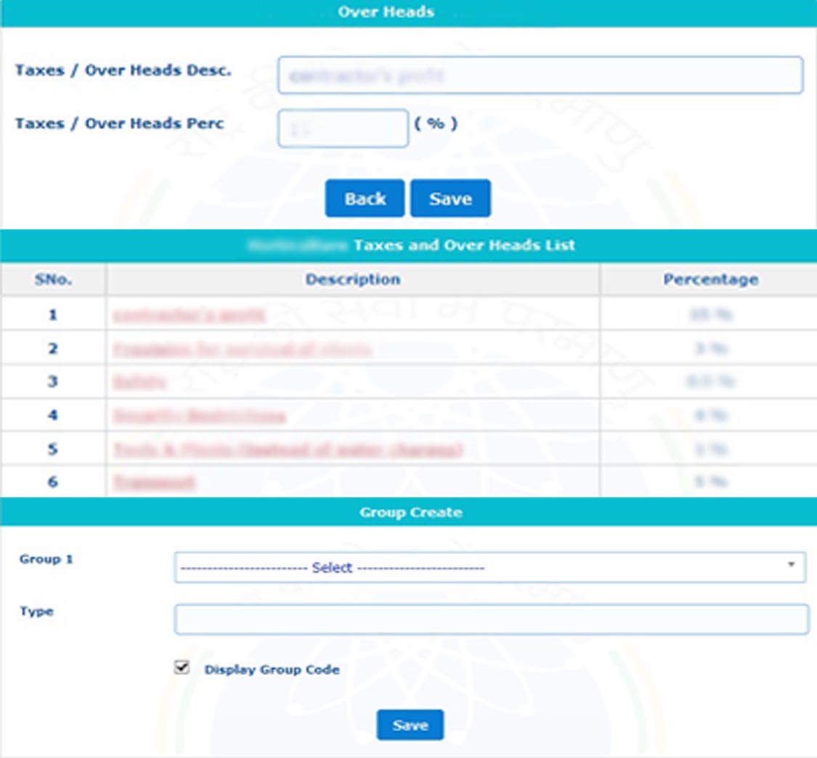Uncheck the Display Group Code checkbox

point(182,668)
